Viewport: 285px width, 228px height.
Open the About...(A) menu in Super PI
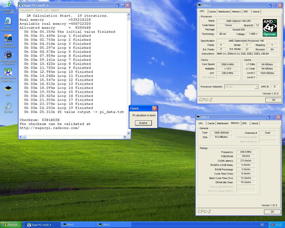tap(42, 10)
